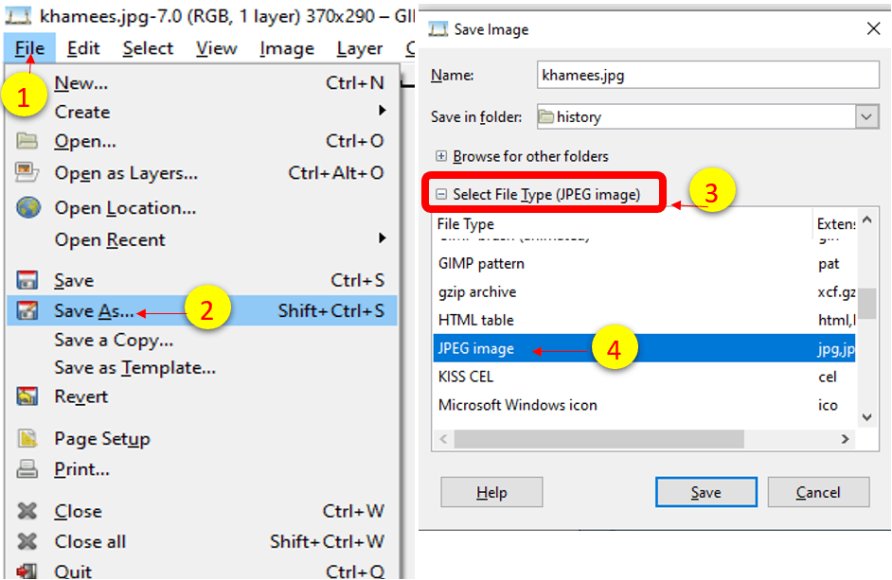Open the View menu
This screenshot has height=580, width=892.
[216, 48]
